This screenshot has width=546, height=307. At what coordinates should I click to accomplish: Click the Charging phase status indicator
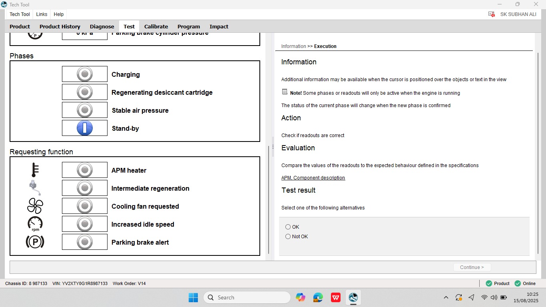tap(85, 74)
